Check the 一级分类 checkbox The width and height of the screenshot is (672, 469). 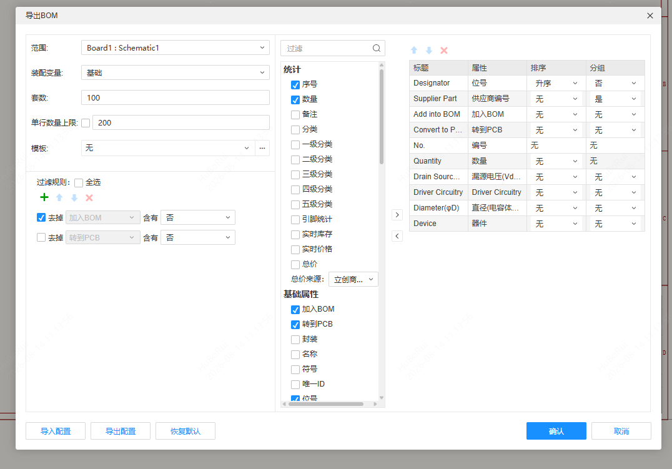[295, 145]
